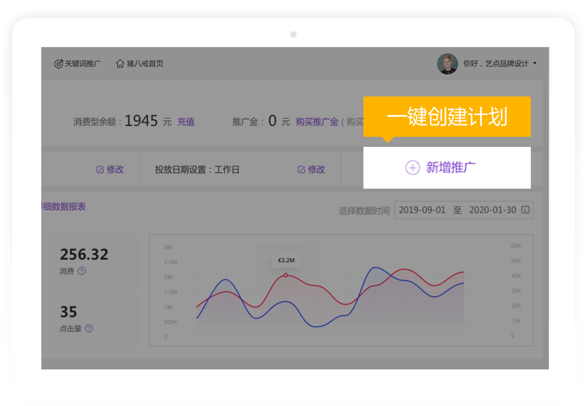This screenshot has width=587, height=406.
Task: Click the €2.2M chart data point marker
Action: click(x=286, y=275)
